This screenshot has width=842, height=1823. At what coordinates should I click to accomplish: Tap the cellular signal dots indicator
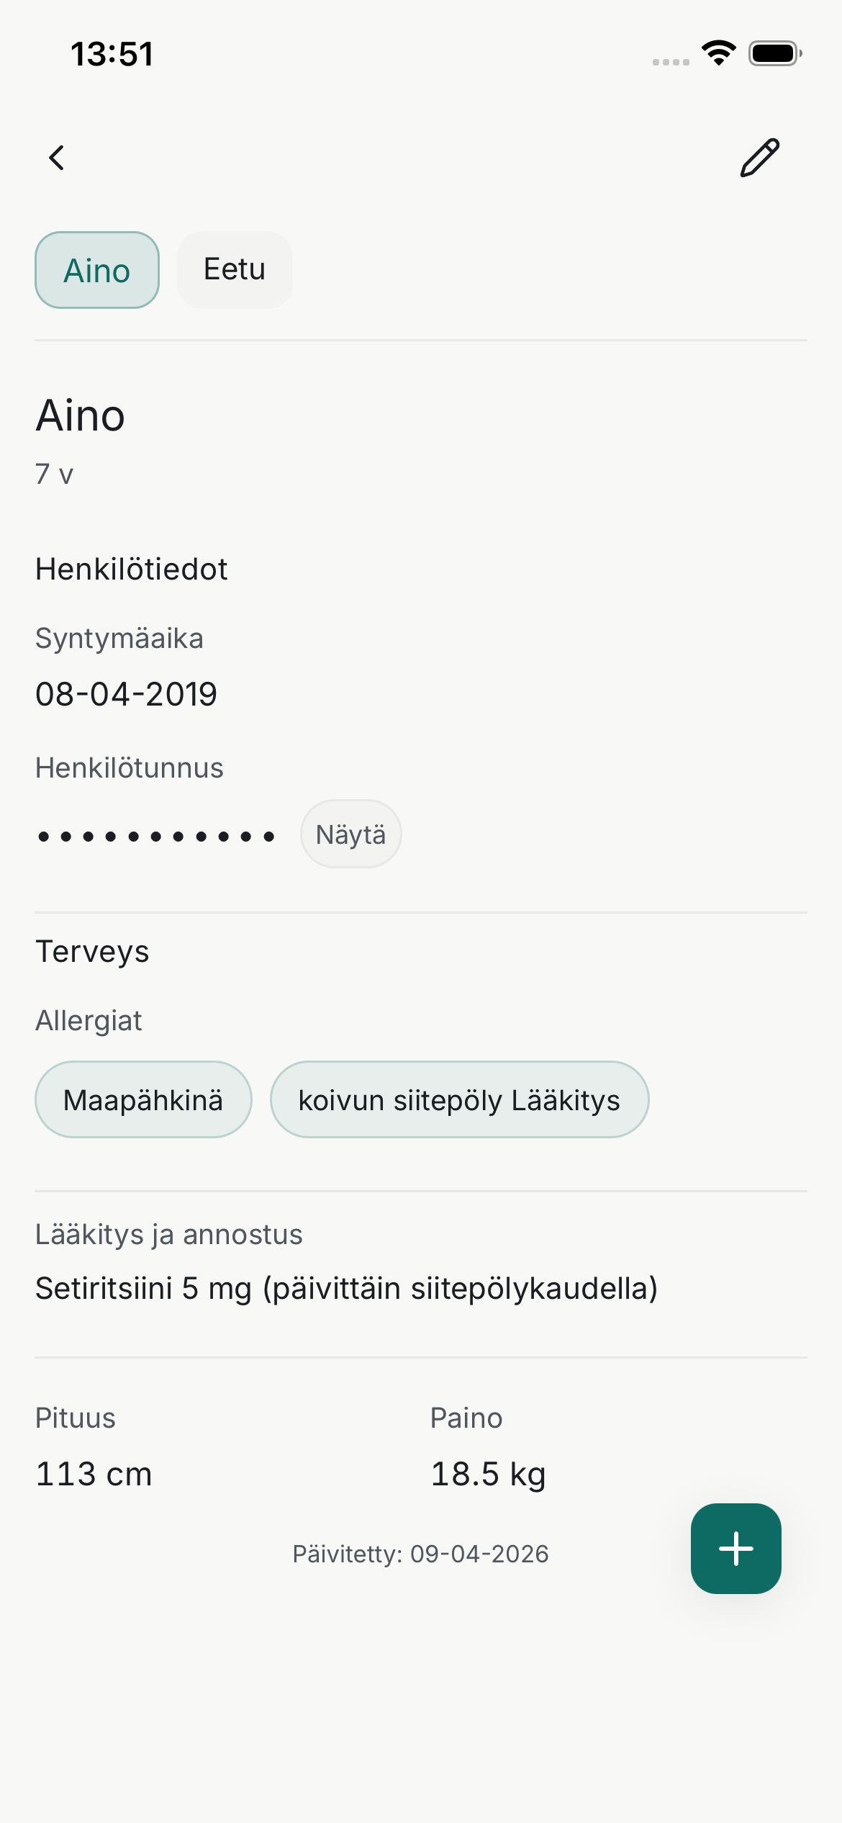point(670,62)
